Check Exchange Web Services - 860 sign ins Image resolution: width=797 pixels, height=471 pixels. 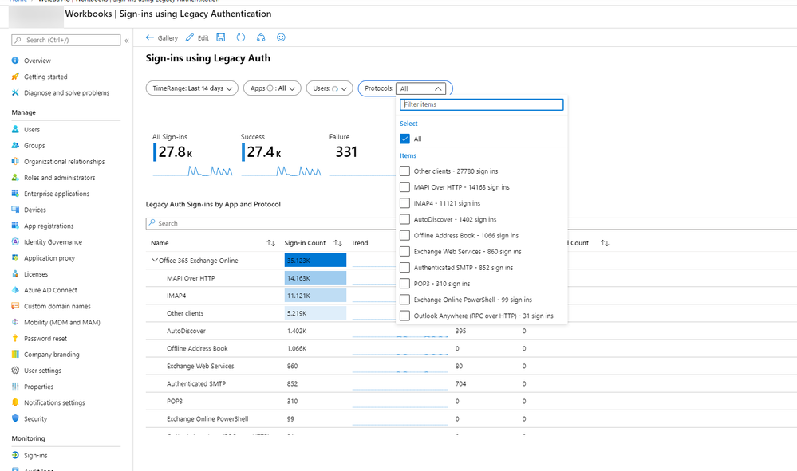405,251
